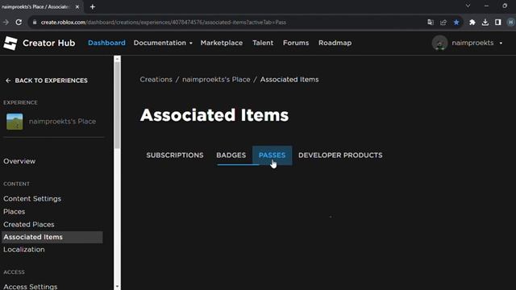Click the Creations breadcrumb link
This screenshot has width=516, height=290.
coord(156,80)
